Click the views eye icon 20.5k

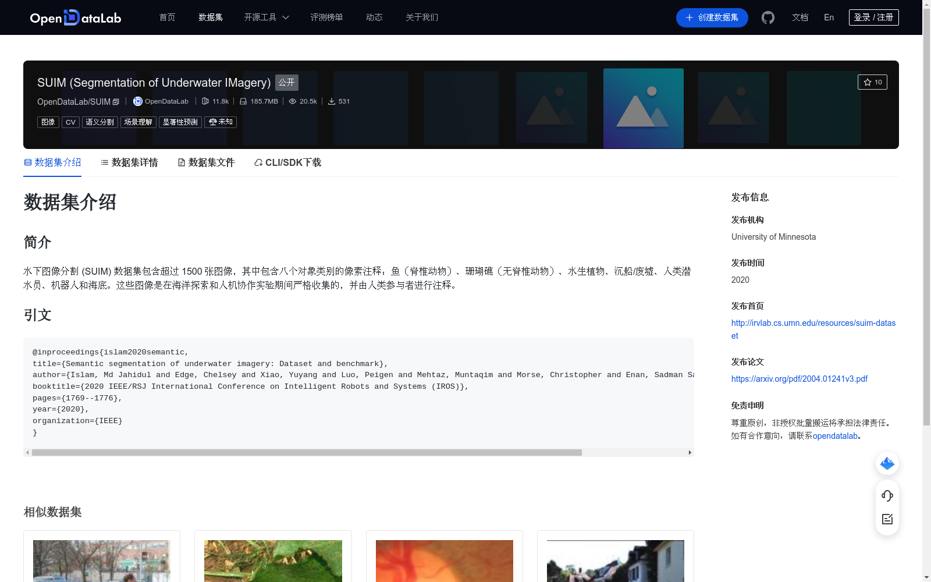pyautogui.click(x=293, y=101)
